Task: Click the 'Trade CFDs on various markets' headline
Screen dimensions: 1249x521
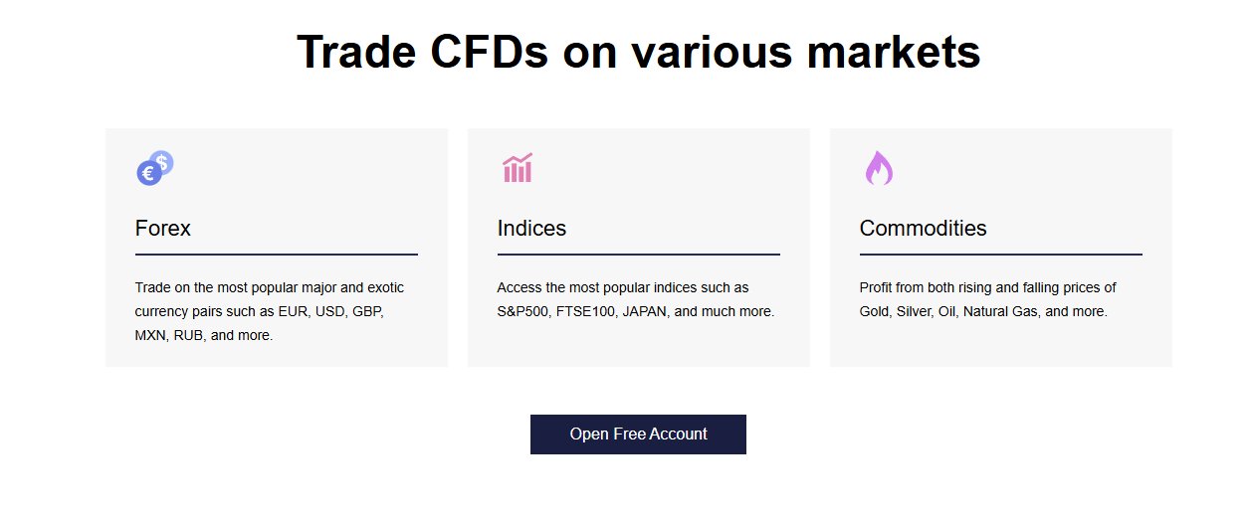Action: (638, 52)
